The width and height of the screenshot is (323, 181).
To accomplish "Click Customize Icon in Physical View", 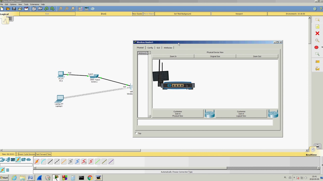I will tap(178, 114).
